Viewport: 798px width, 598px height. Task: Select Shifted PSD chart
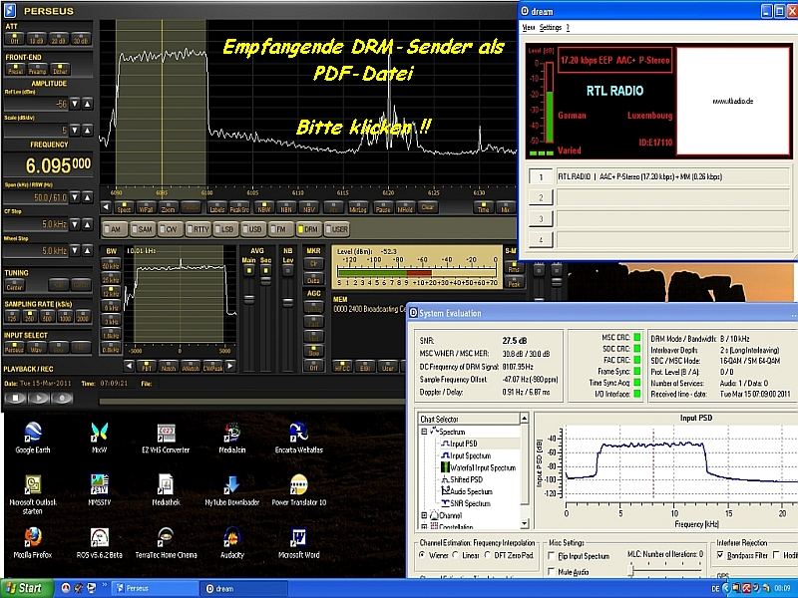pos(466,479)
